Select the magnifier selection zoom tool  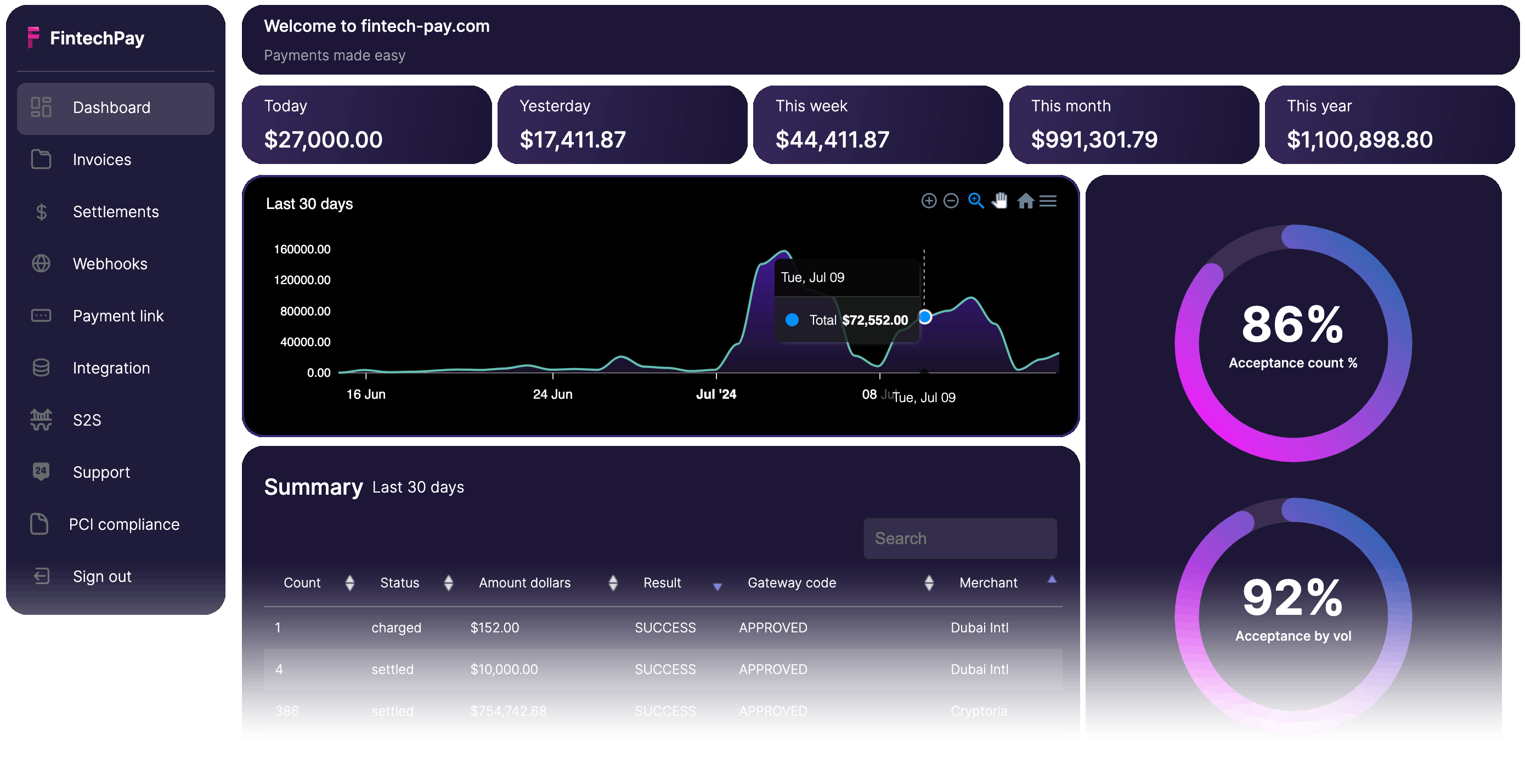tap(976, 201)
